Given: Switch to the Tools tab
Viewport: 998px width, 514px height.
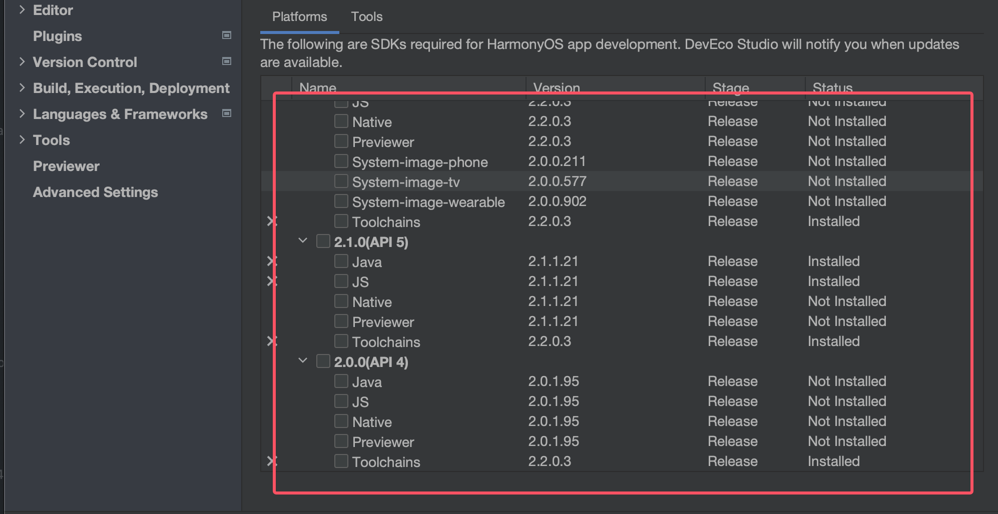Looking at the screenshot, I should (x=367, y=16).
